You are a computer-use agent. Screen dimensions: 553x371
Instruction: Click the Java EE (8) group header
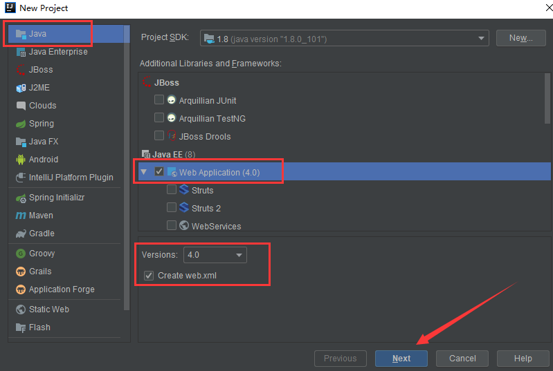point(174,154)
